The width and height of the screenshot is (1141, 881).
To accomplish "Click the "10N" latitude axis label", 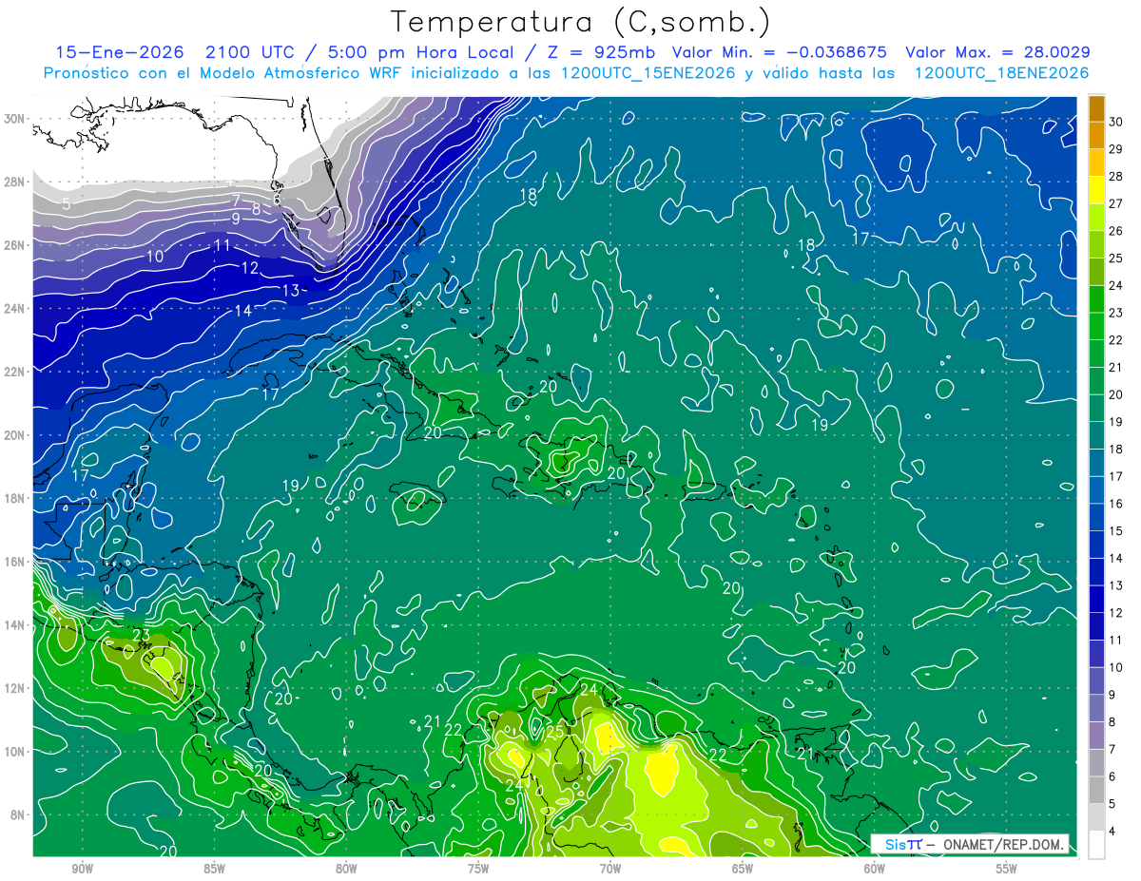I will 14,752.
